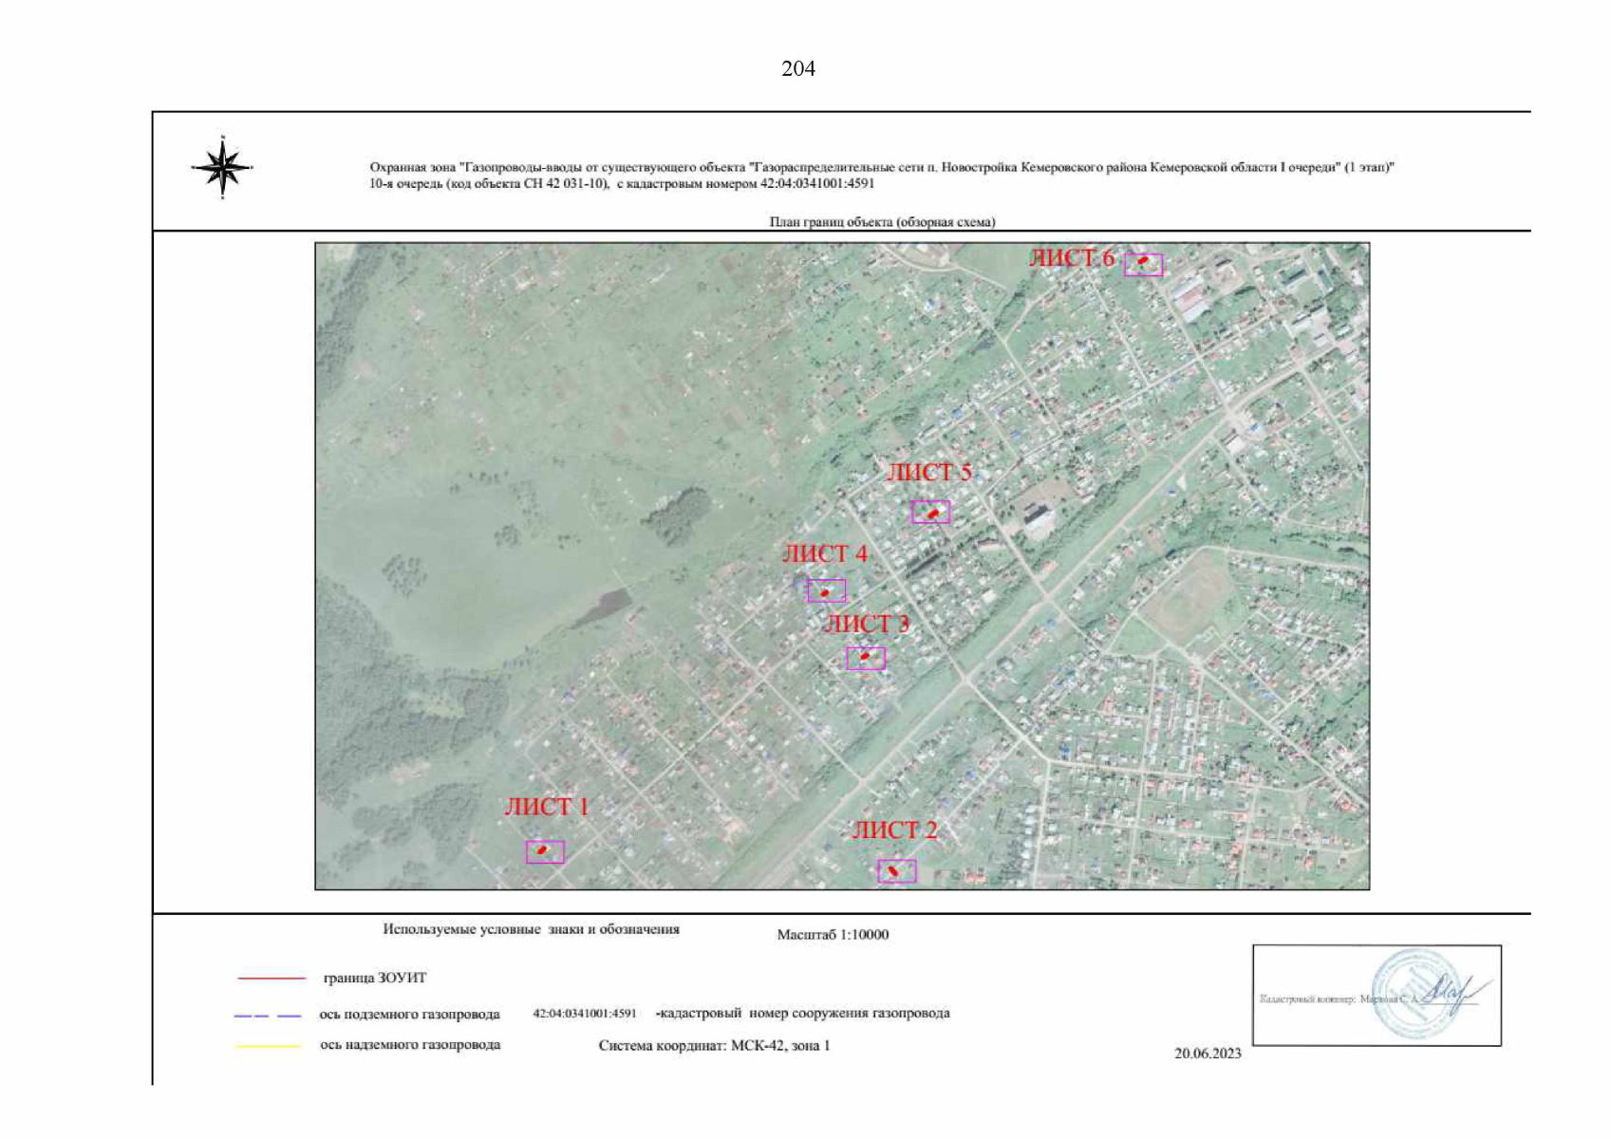Screen dimensions: 1611x1139
Task: Click cadastral number 42:04:0341001:4591 in legend
Action: 585,1014
